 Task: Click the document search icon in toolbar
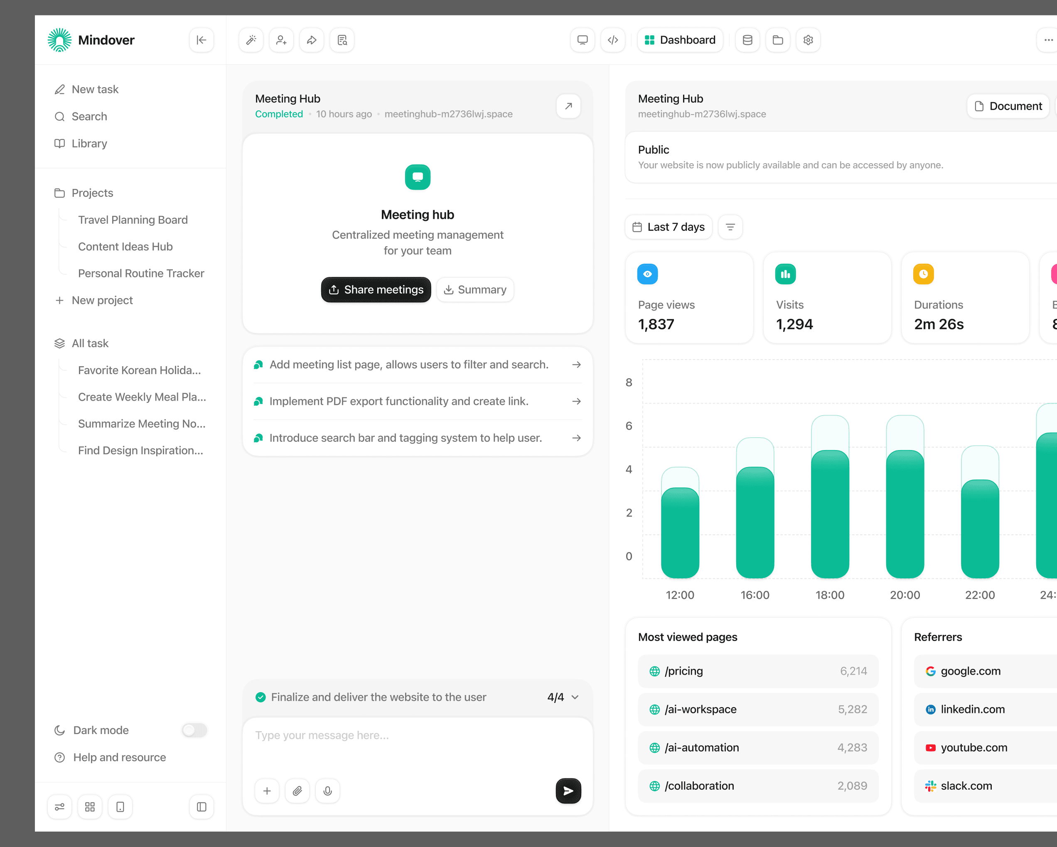coord(342,40)
